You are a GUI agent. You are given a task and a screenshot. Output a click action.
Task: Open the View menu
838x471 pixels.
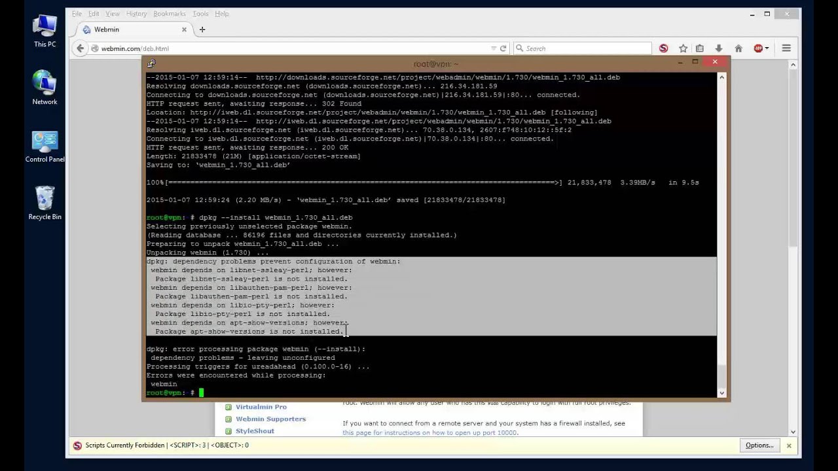tap(113, 14)
